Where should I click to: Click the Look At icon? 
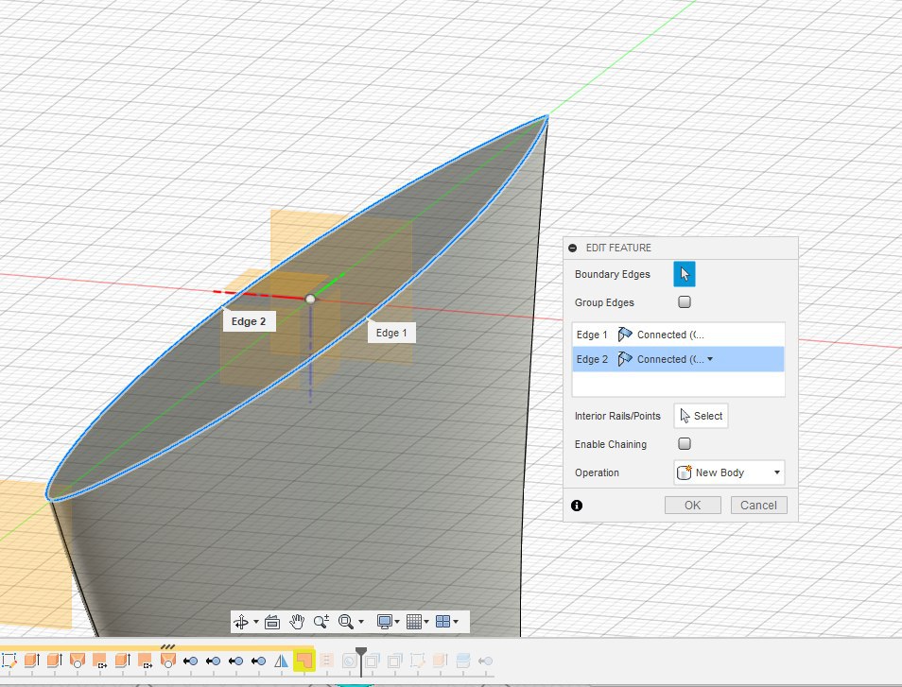pos(272,622)
